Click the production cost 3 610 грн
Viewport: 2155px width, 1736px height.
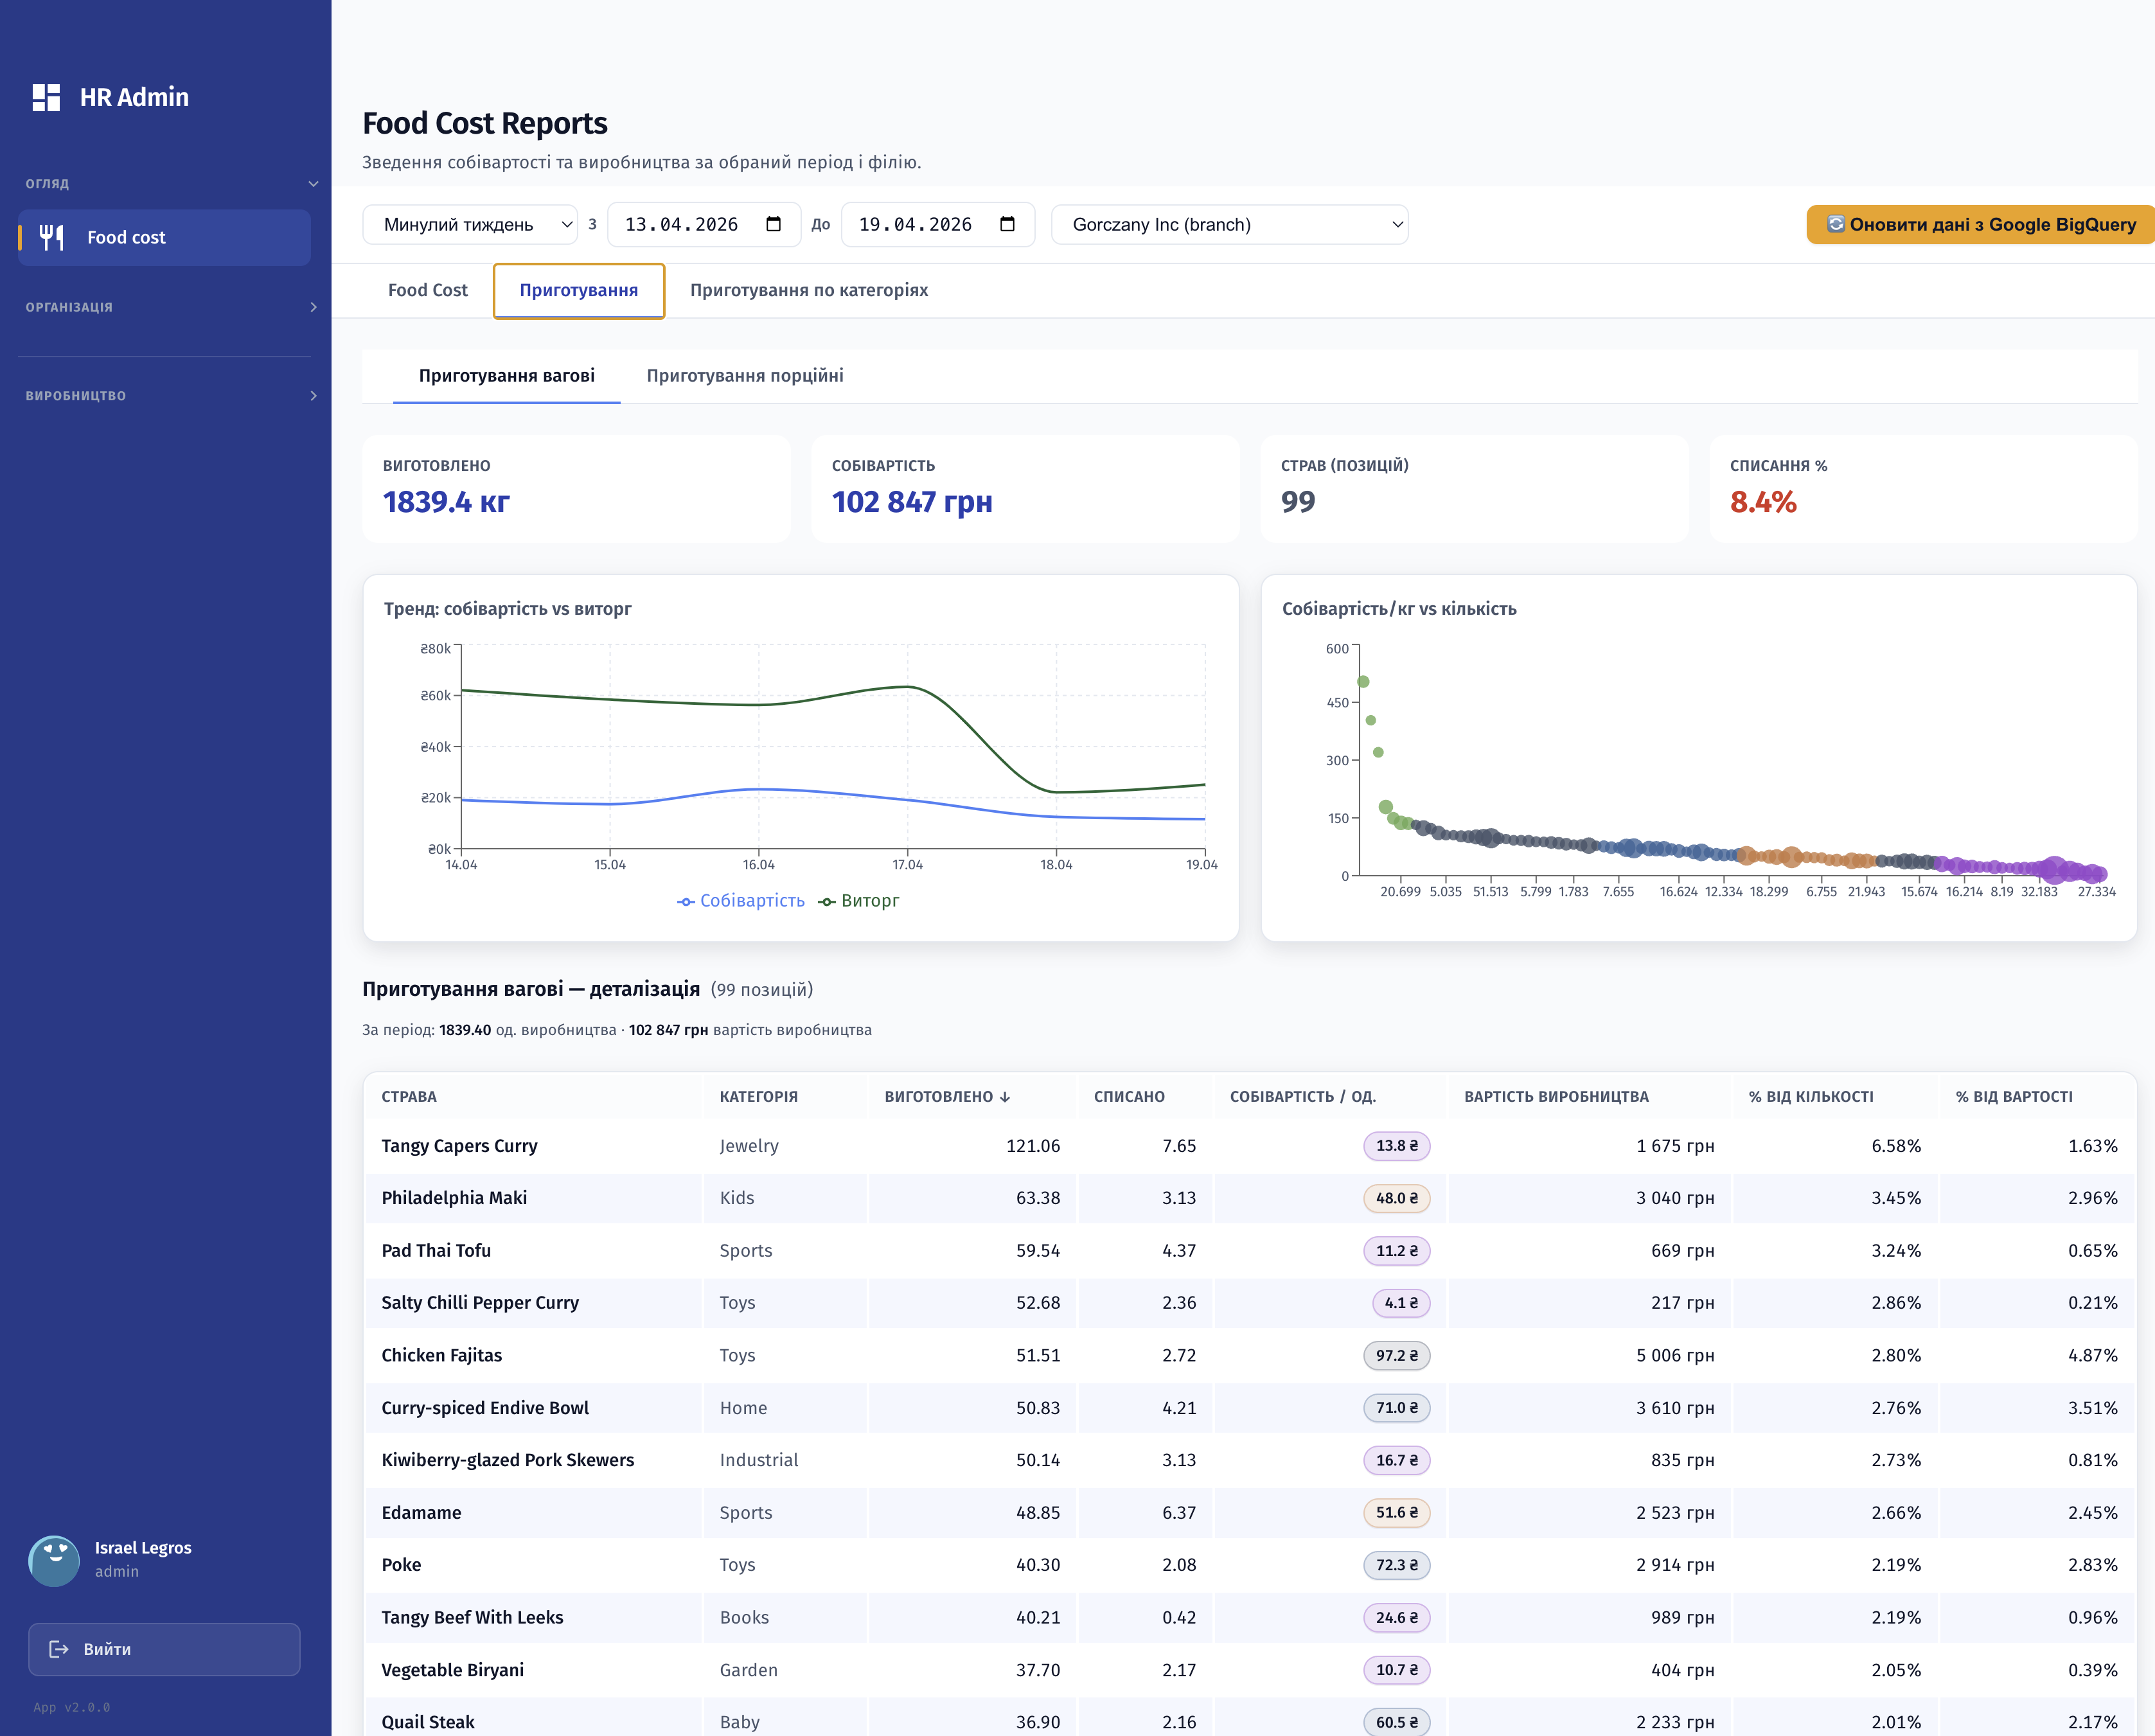tap(1675, 1408)
